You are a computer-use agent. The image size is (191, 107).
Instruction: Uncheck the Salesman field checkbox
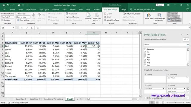[145, 49]
